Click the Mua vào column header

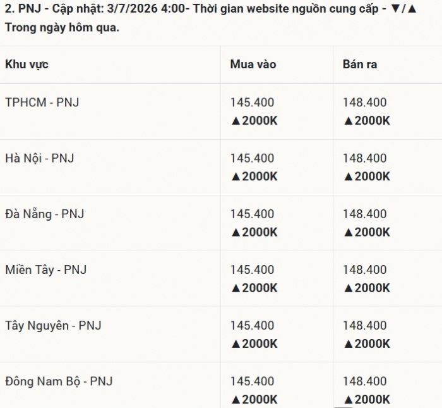pos(253,65)
